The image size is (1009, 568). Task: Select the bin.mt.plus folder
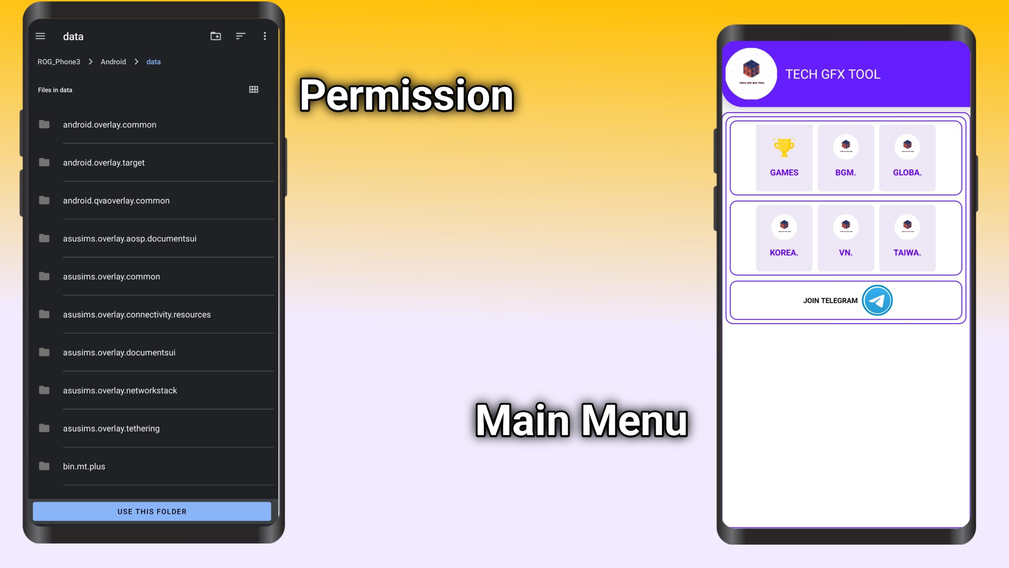coord(84,466)
